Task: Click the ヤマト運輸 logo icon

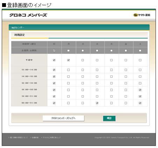Action: (142, 15)
